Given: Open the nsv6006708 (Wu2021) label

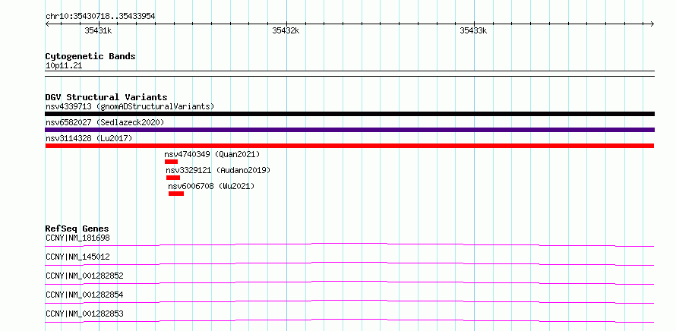Looking at the screenshot, I should point(211,186).
